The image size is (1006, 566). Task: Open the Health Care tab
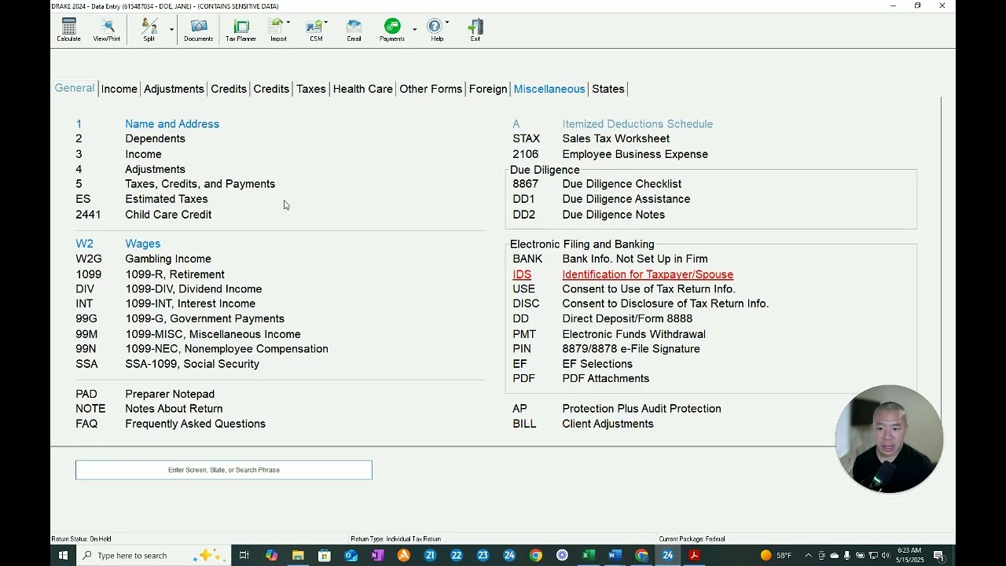point(363,89)
